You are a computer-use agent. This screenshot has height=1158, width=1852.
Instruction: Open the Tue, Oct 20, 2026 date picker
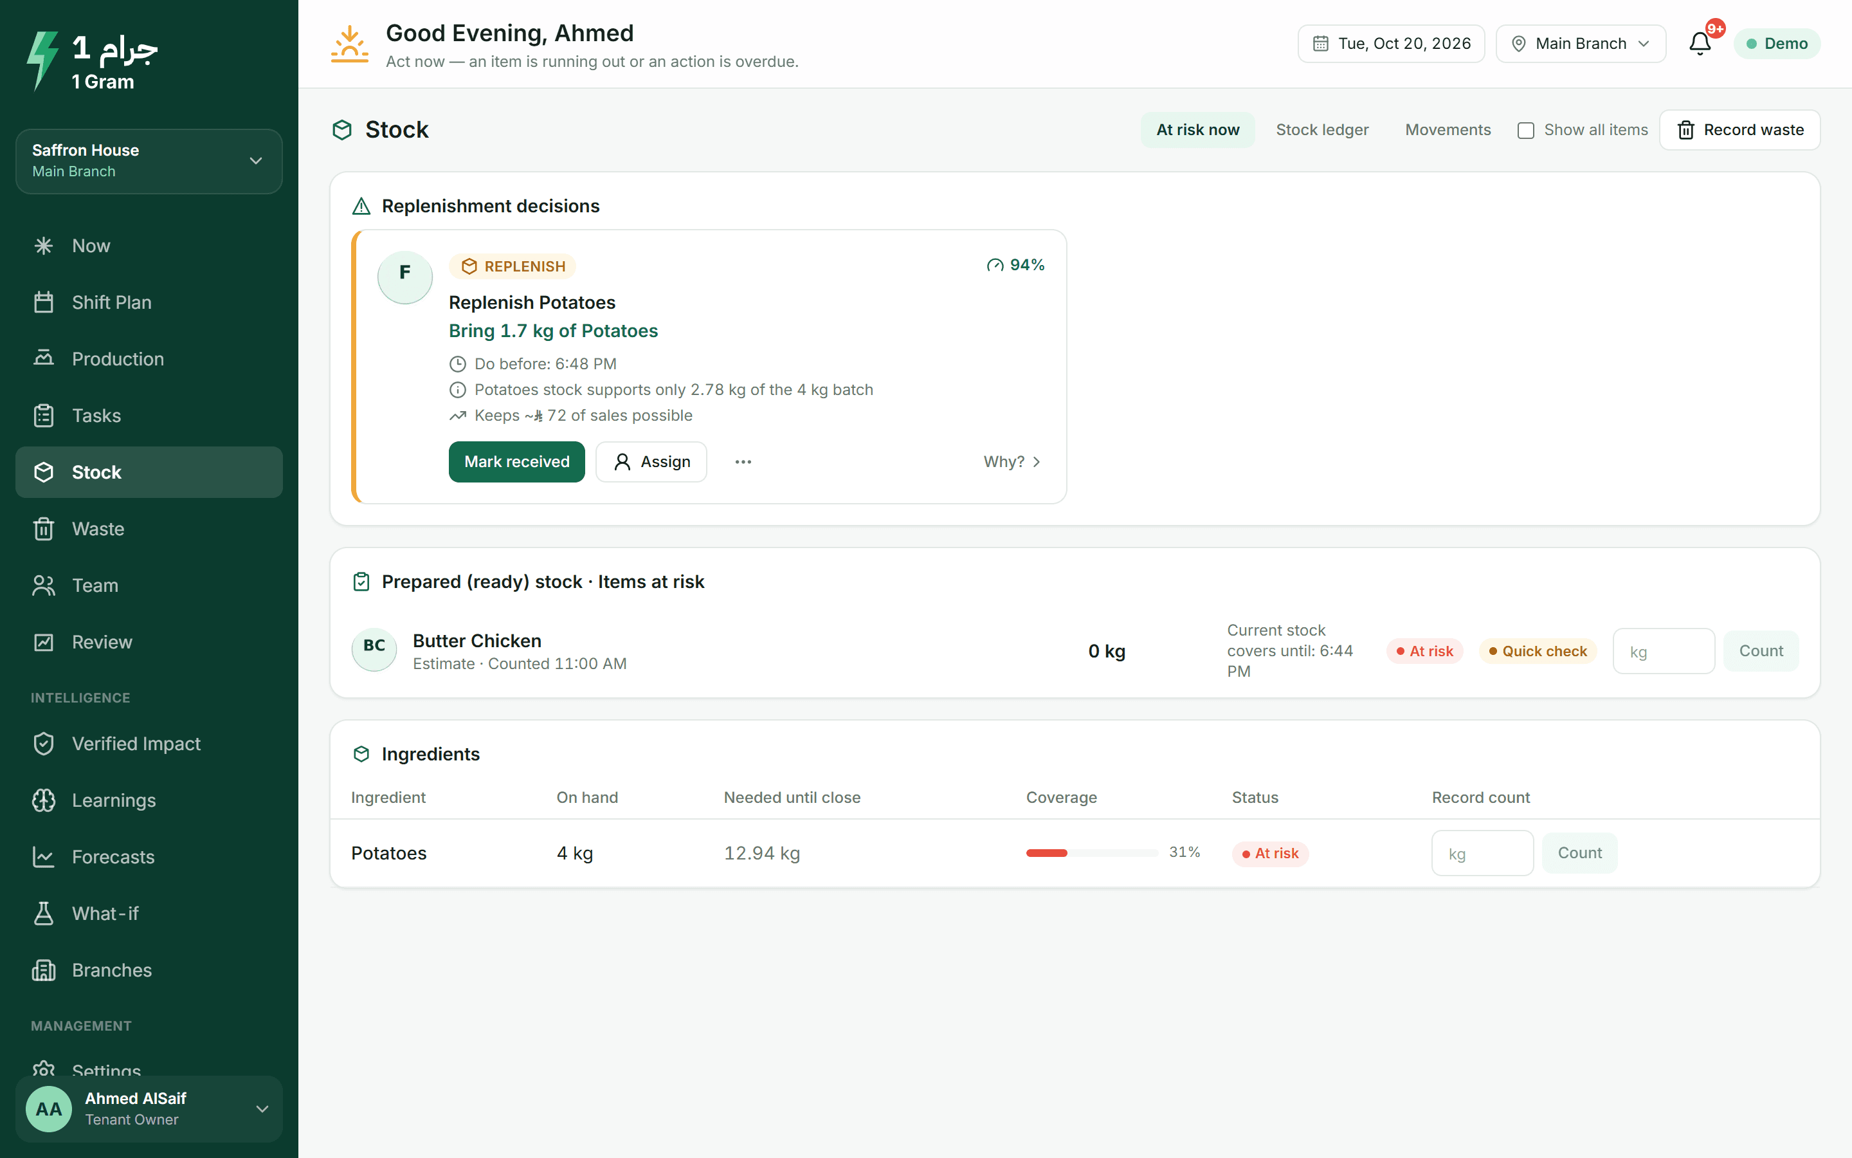coord(1392,44)
